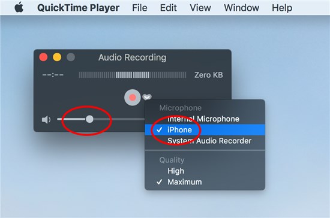Choose System Audio Recorder input
This screenshot has width=330, height=218.
205,141
